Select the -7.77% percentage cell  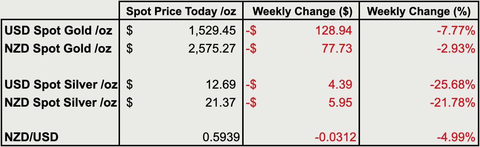pyautogui.click(x=418, y=31)
